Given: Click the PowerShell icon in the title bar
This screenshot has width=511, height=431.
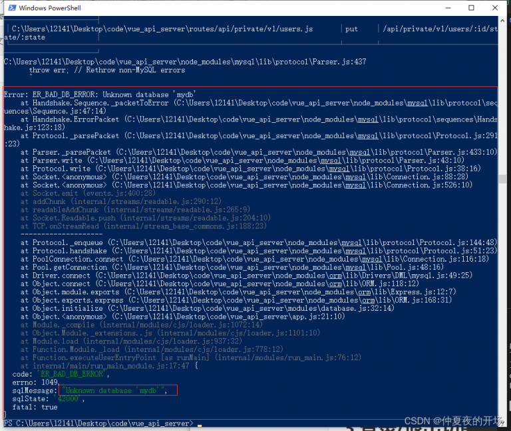Looking at the screenshot, I should click(x=13, y=8).
